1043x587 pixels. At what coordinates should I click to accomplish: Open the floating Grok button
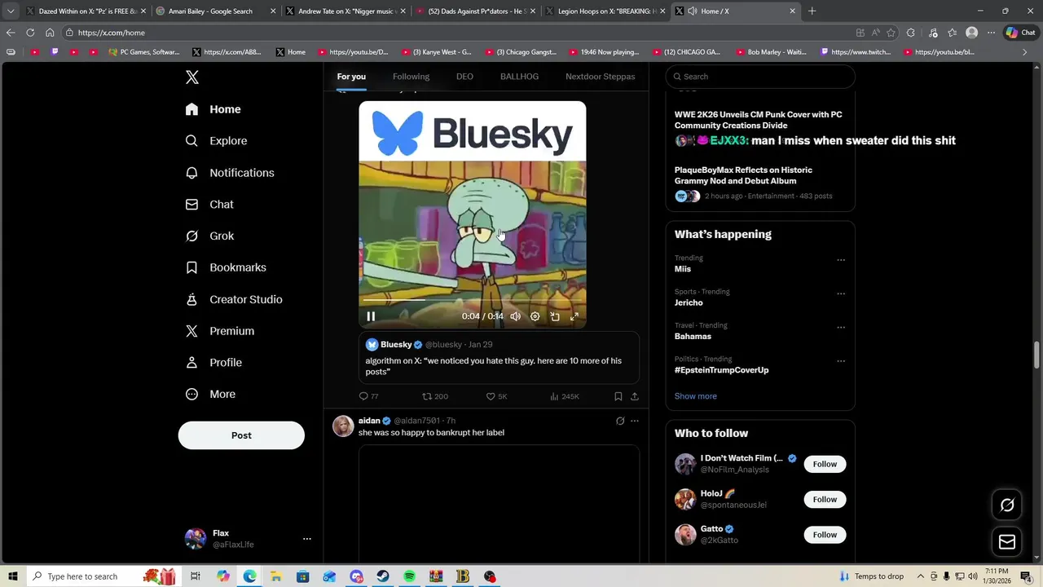[1007, 505]
